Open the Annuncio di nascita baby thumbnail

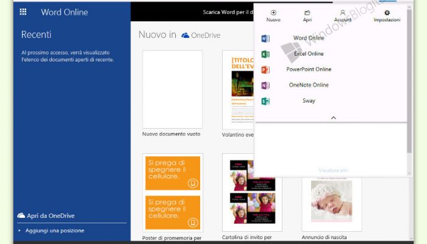[x=332, y=204]
